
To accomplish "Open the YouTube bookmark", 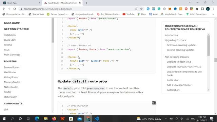I will point(129,14).
